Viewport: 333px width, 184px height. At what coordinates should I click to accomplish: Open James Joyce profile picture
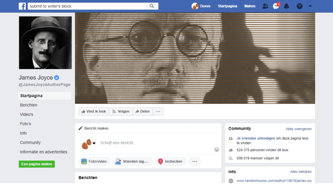tap(45, 43)
